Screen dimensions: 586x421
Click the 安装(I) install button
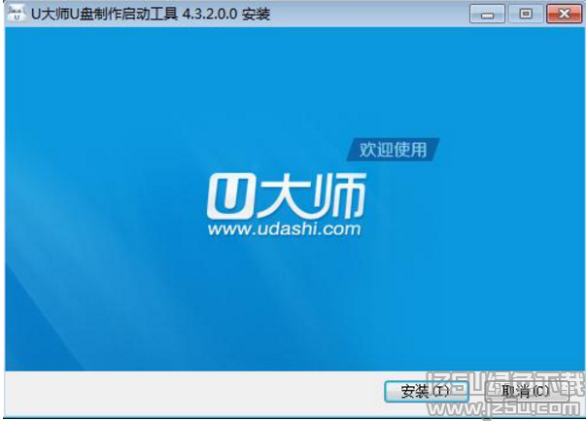click(426, 392)
